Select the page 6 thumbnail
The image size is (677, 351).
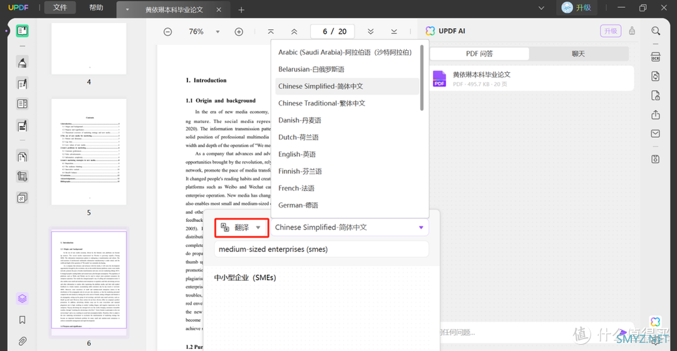[89, 280]
